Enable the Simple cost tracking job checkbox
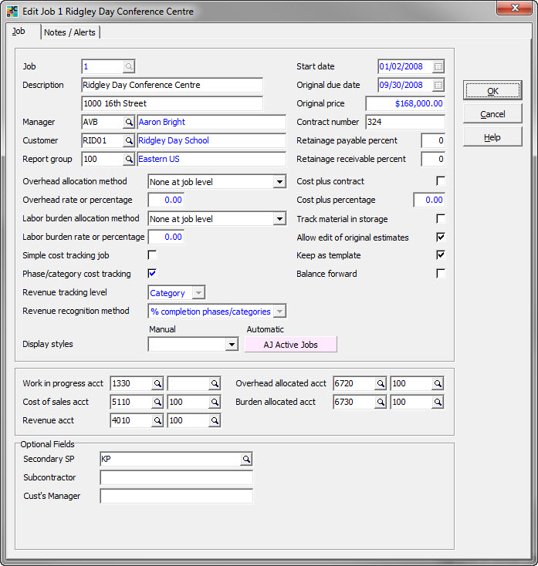Viewport: 538px width, 566px height. click(152, 255)
